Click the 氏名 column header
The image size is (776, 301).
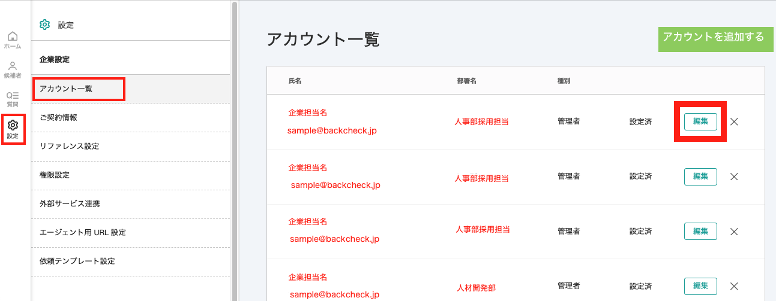(x=295, y=80)
